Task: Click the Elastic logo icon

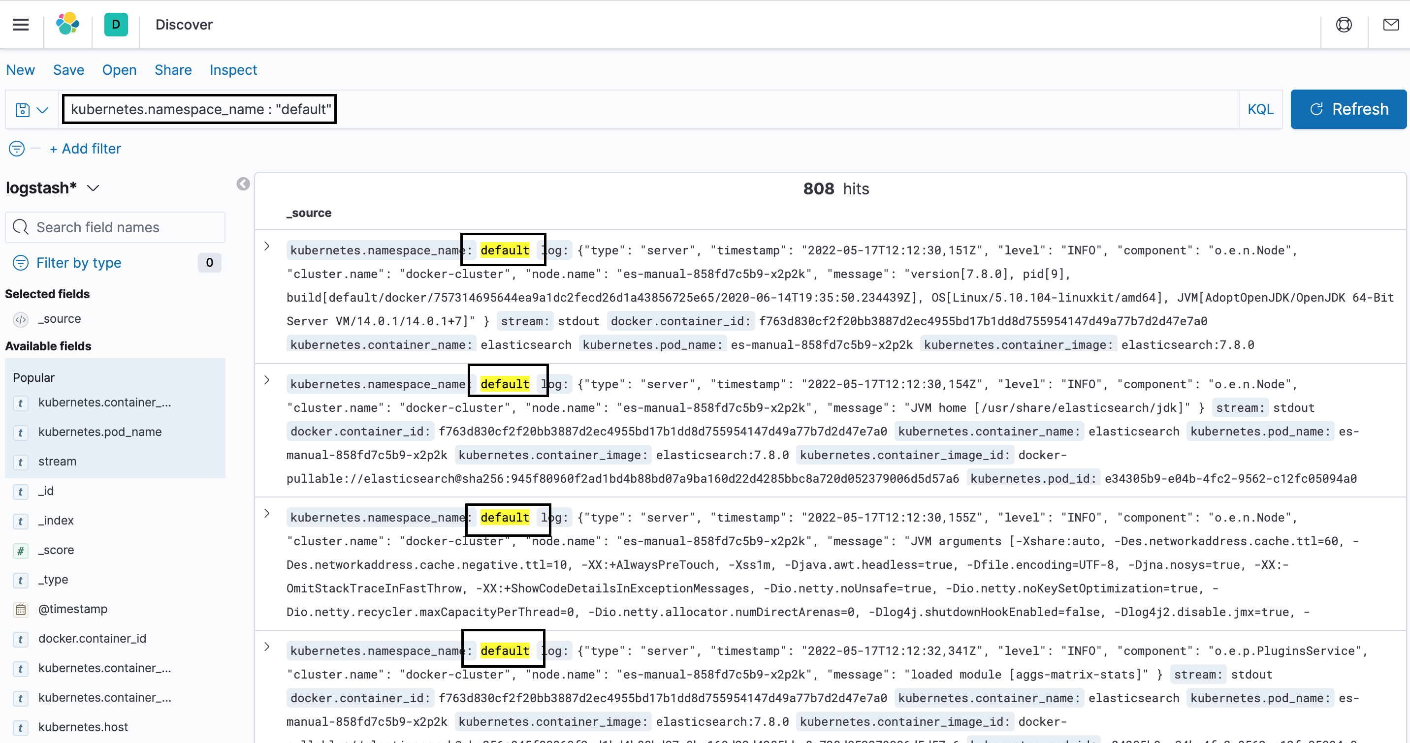Action: tap(67, 25)
